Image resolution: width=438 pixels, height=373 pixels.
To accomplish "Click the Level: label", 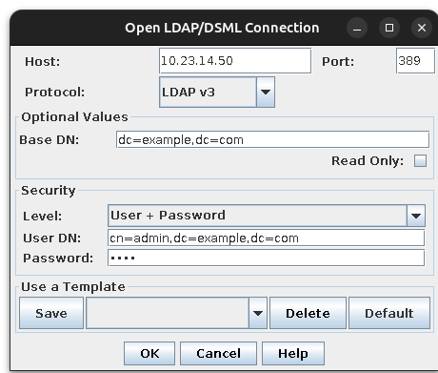I will coord(43,217).
